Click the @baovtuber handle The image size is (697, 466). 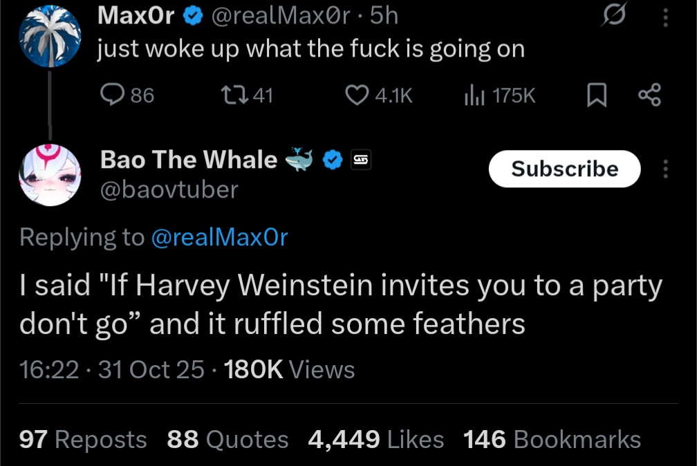pyautogui.click(x=169, y=189)
